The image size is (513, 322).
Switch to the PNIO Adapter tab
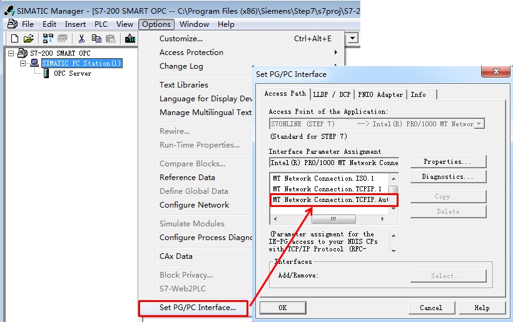[380, 94]
